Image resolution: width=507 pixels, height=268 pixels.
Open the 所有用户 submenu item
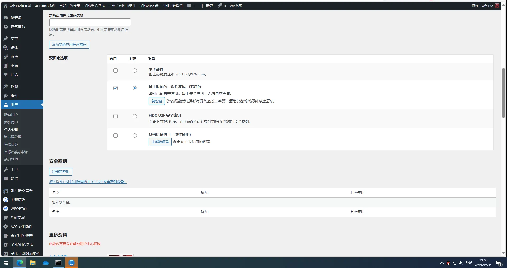click(x=11, y=115)
